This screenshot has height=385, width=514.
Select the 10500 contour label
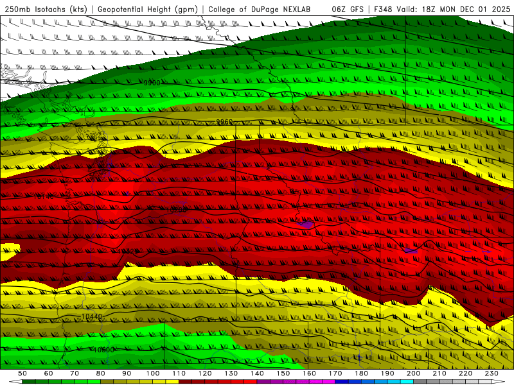(103, 350)
